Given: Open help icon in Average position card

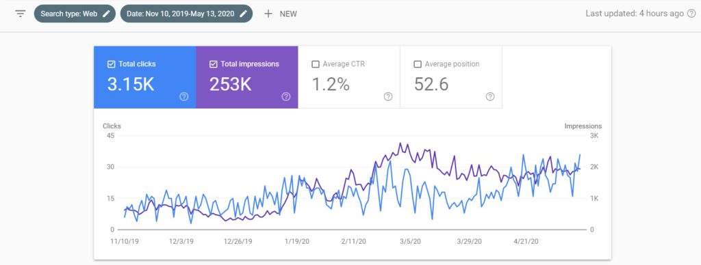Looking at the screenshot, I should (x=490, y=97).
